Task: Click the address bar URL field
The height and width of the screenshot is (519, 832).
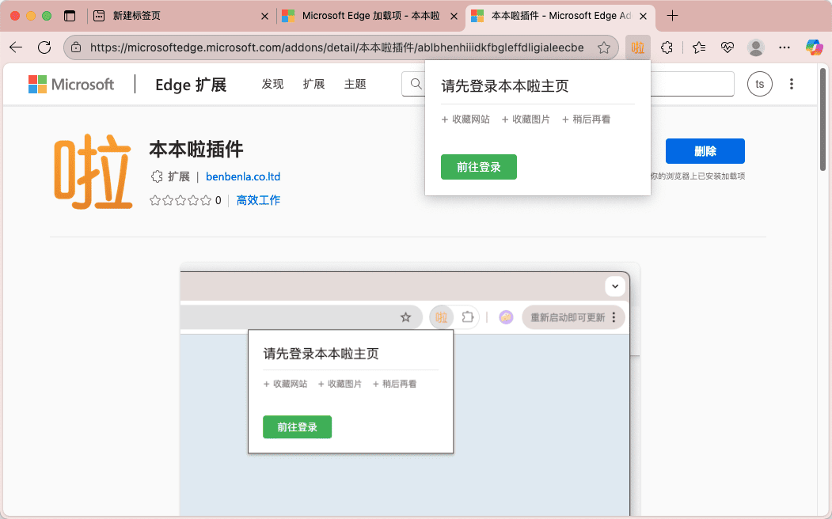Action: 336,47
